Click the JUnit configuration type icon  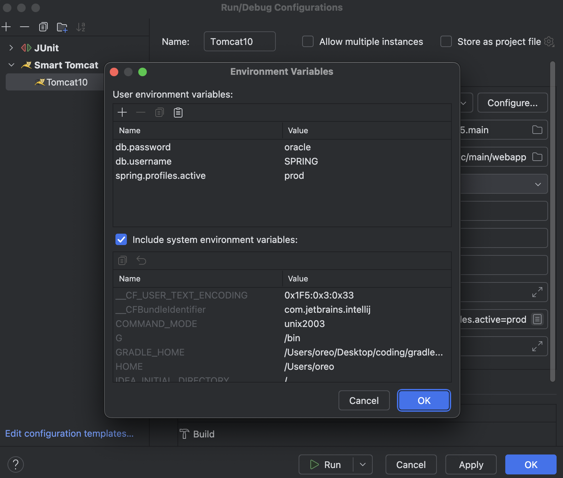tap(26, 48)
